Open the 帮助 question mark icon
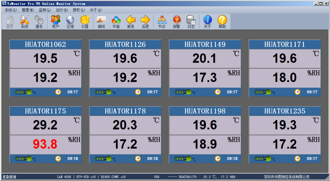 [x=222, y=21]
